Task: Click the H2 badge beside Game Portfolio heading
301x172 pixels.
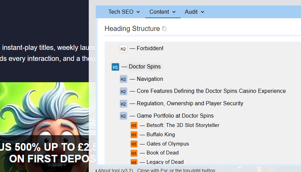Action: coord(123,116)
